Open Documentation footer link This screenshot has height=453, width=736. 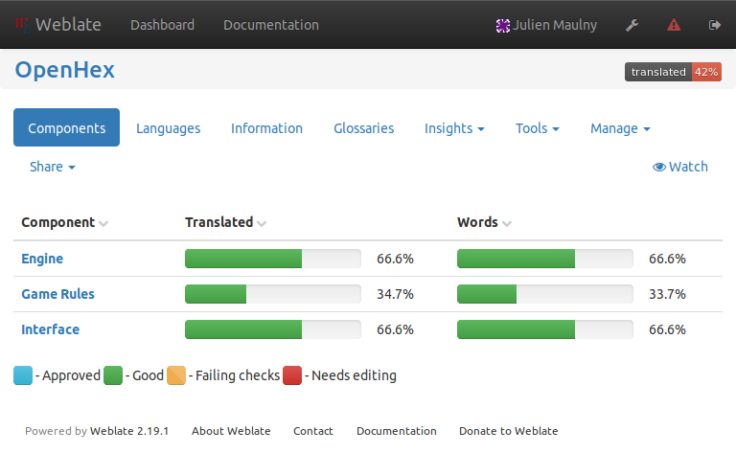[x=397, y=431]
